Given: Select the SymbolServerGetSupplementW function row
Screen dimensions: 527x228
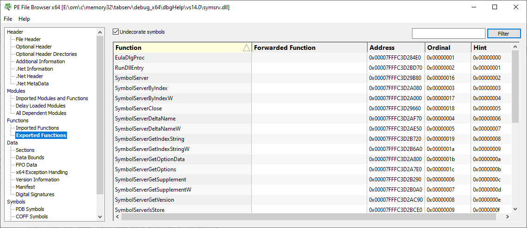Looking at the screenshot, I should click(x=313, y=190).
